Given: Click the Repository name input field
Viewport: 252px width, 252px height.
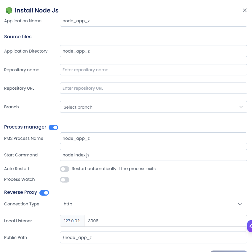Looking at the screenshot, I should click(154, 70).
